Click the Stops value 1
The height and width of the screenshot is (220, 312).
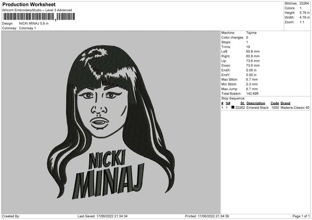click(247, 43)
